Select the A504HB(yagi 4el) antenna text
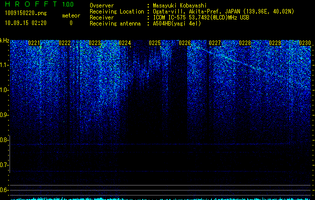The image size is (315, 200). click(x=177, y=23)
